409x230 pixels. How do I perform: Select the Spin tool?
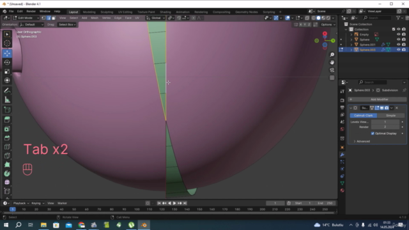[x=7, y=173]
